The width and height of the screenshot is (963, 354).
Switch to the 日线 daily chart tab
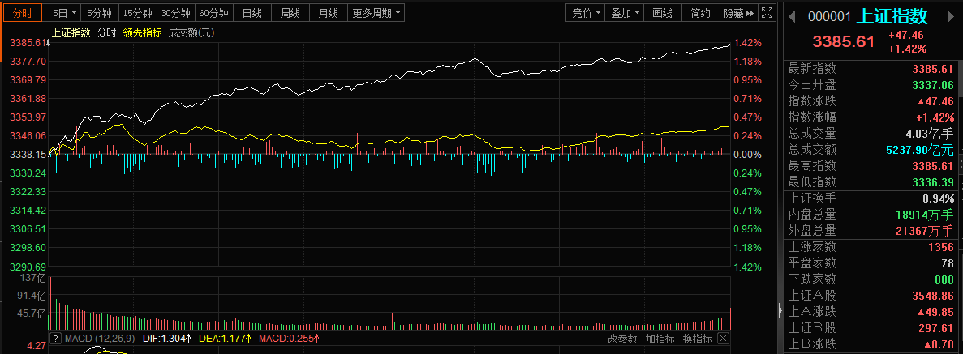(252, 13)
